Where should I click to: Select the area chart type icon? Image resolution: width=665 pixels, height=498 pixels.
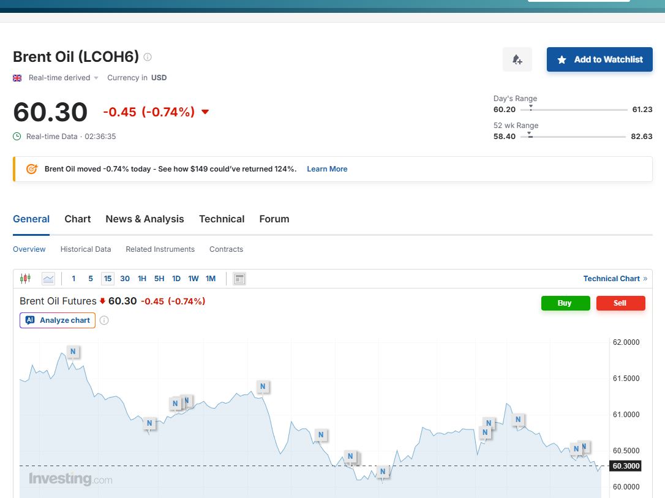click(48, 279)
